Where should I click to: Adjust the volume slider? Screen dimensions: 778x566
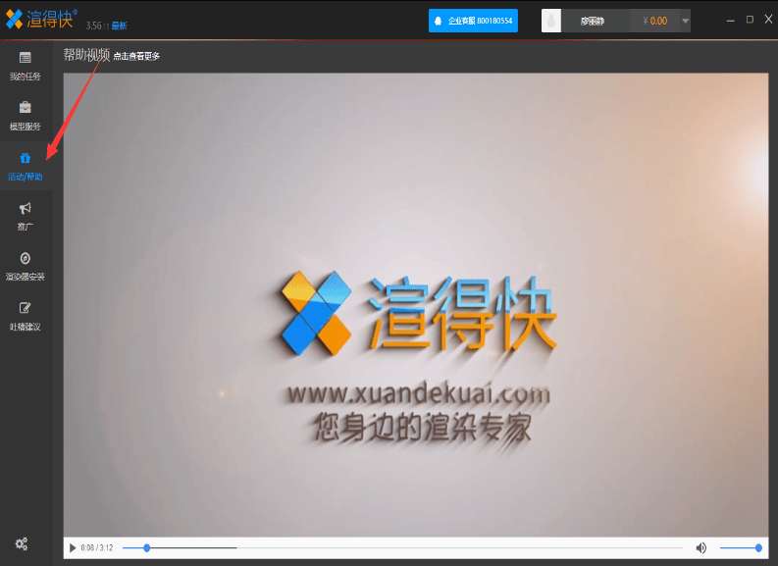[741, 547]
